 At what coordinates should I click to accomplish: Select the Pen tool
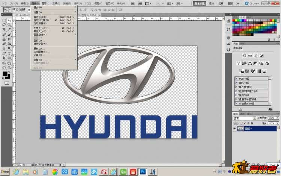tap(4, 53)
